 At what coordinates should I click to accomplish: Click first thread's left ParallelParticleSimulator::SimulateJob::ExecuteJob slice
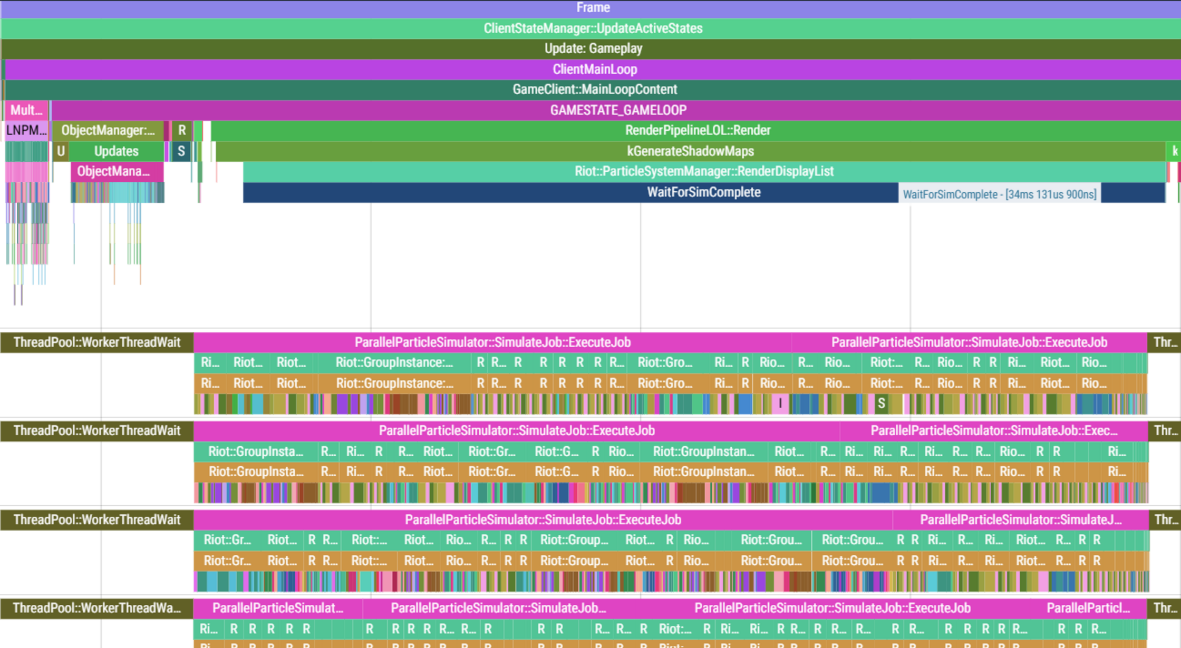(492, 342)
